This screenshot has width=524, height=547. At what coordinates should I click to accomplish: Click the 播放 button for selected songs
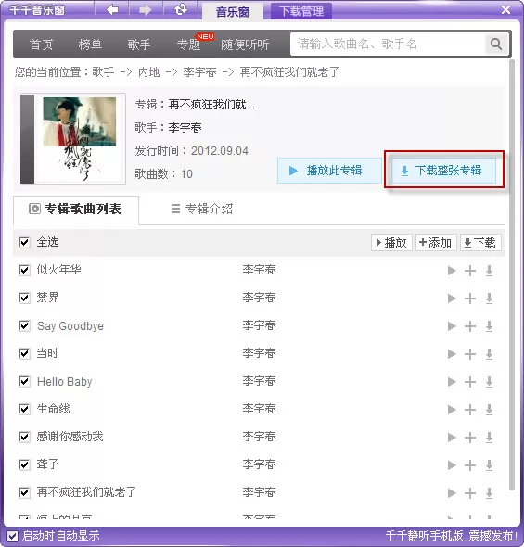pos(391,243)
